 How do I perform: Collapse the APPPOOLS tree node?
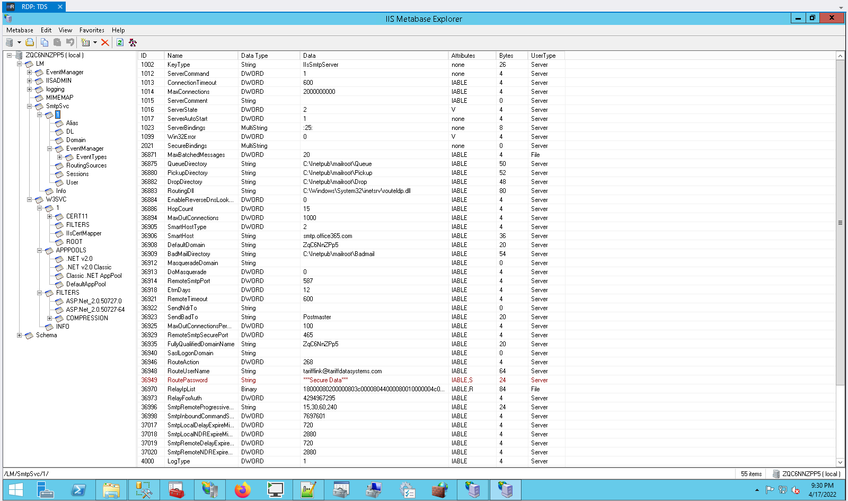pyautogui.click(x=39, y=250)
